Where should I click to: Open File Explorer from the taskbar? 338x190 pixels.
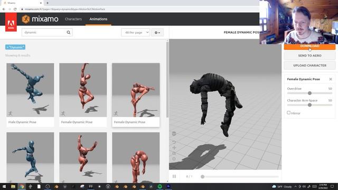click(x=13, y=186)
